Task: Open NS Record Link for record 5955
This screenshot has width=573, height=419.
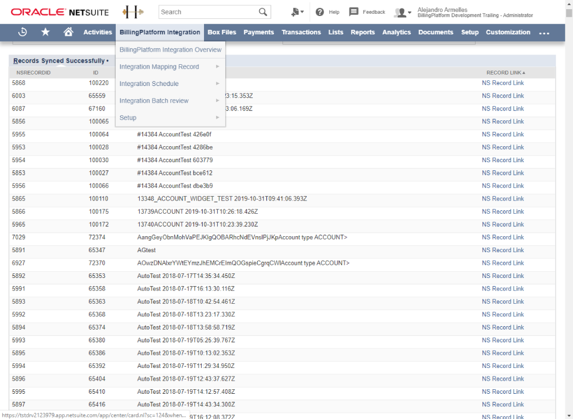Action: click(503, 135)
